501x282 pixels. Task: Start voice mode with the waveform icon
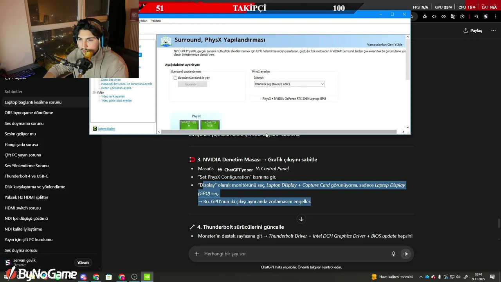[406, 254]
